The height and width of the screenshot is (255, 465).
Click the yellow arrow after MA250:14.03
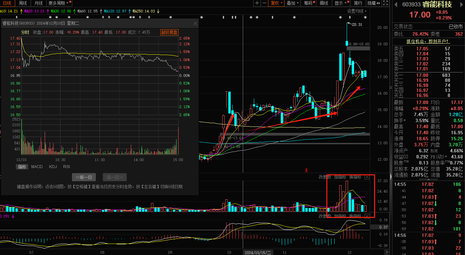coord(158,11)
